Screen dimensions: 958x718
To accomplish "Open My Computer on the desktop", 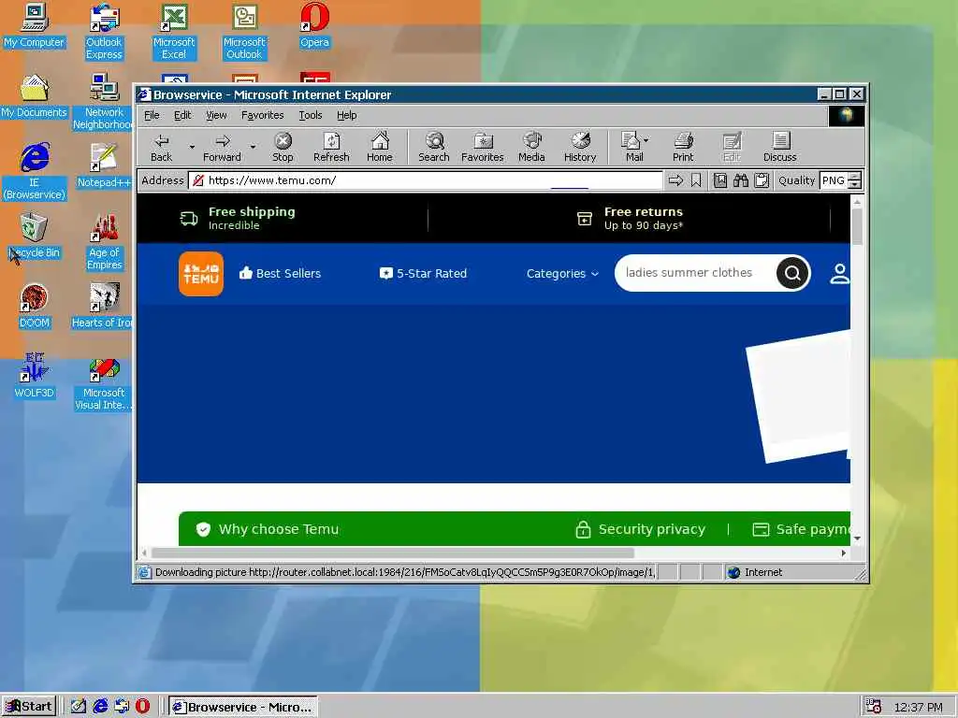I will (35, 25).
